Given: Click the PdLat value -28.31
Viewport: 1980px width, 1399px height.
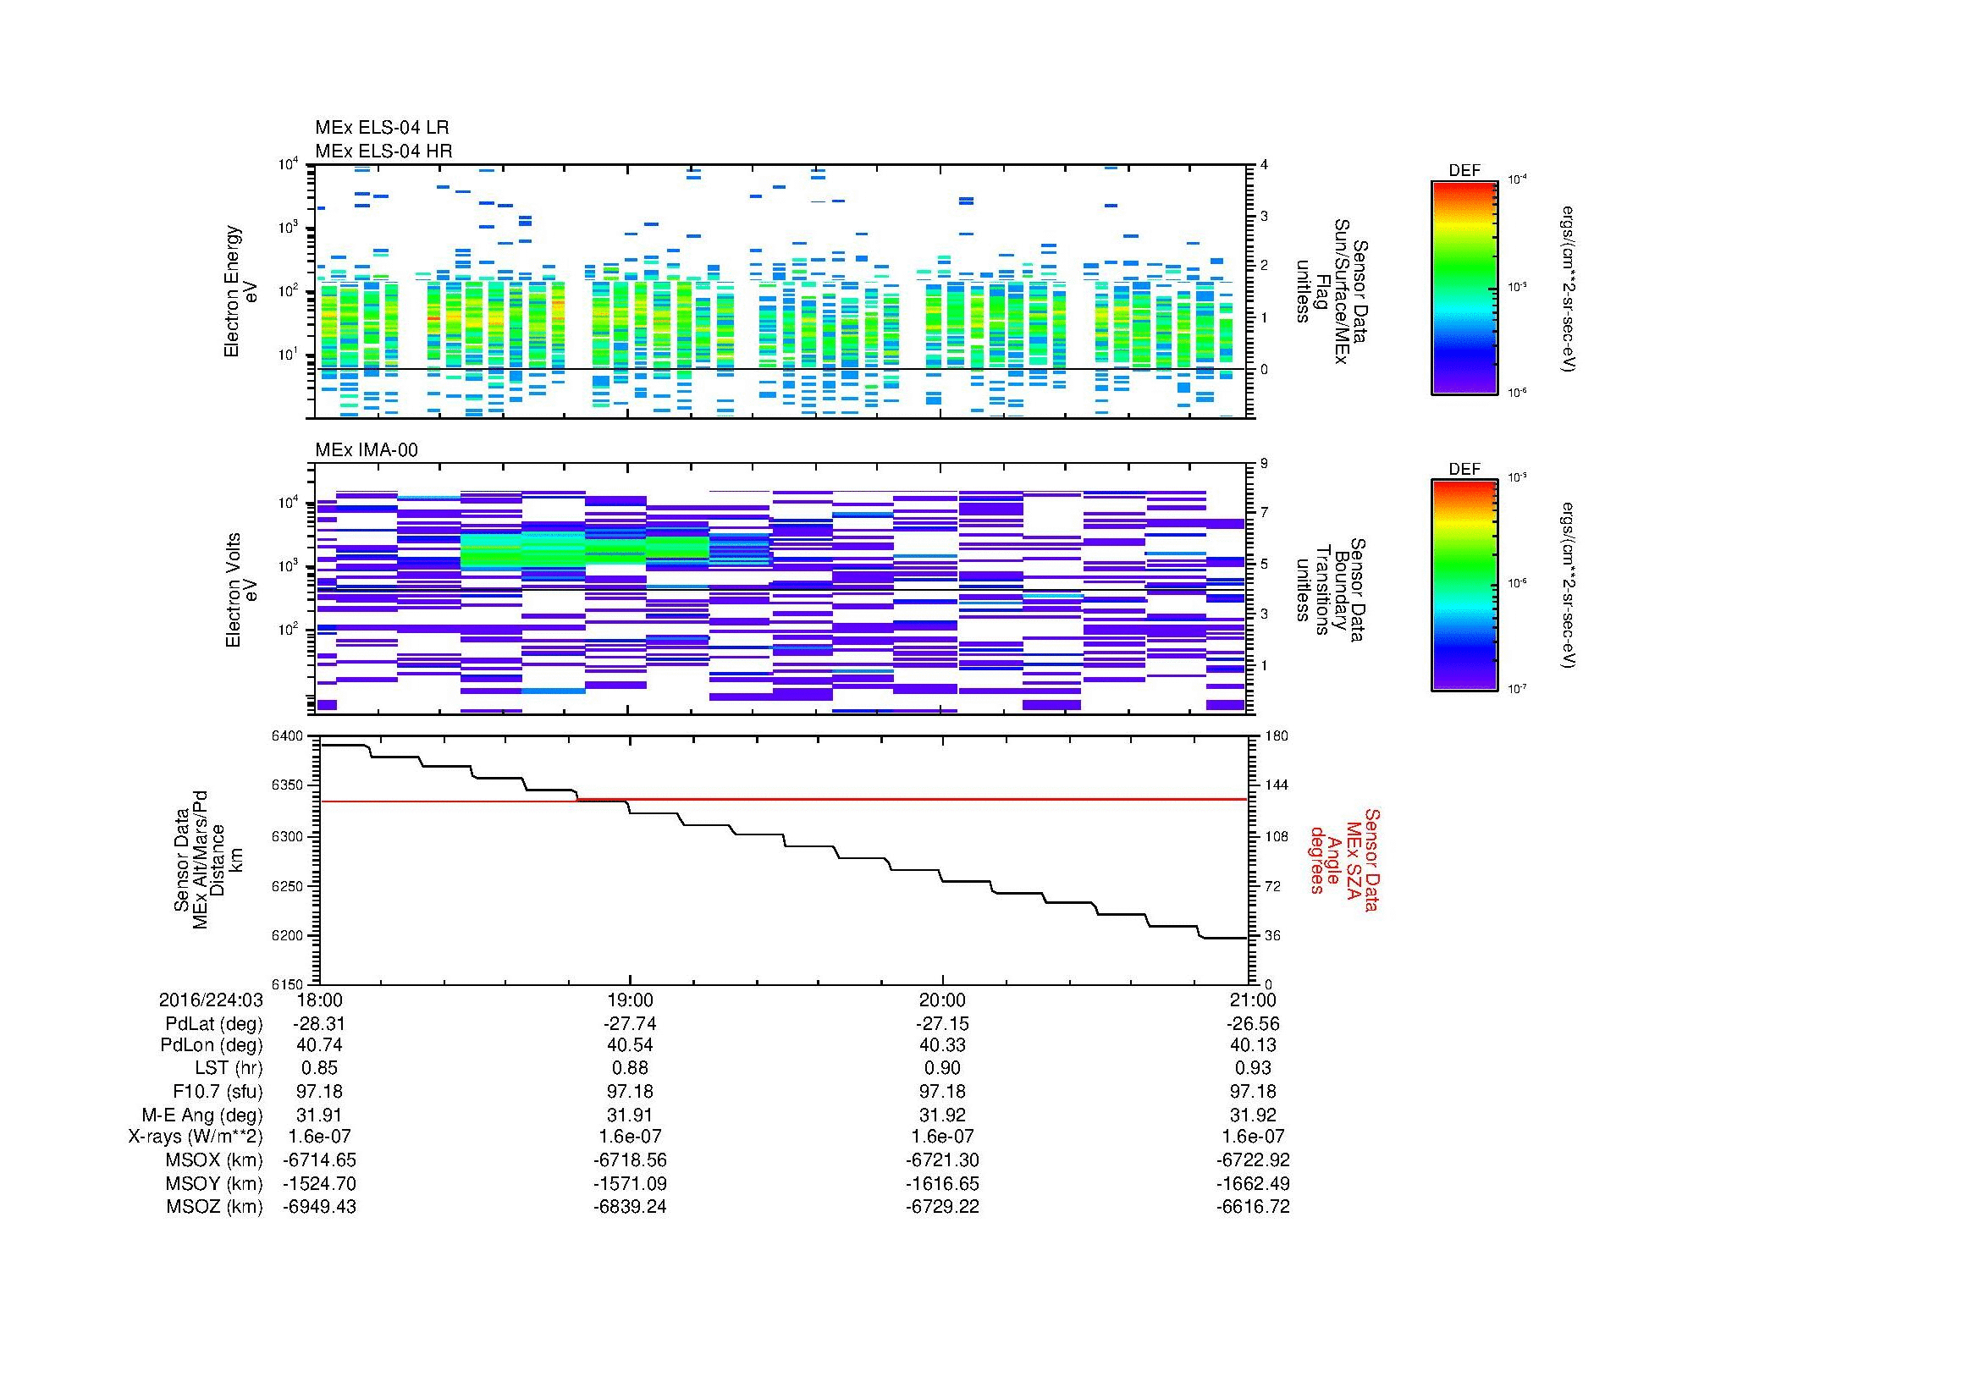Looking at the screenshot, I should tap(319, 1024).
